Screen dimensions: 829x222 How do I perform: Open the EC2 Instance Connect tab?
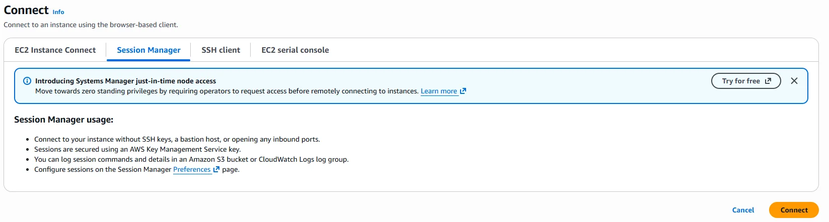[55, 50]
